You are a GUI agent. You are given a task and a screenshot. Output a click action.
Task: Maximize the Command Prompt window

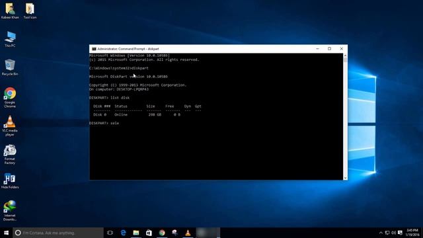329,49
